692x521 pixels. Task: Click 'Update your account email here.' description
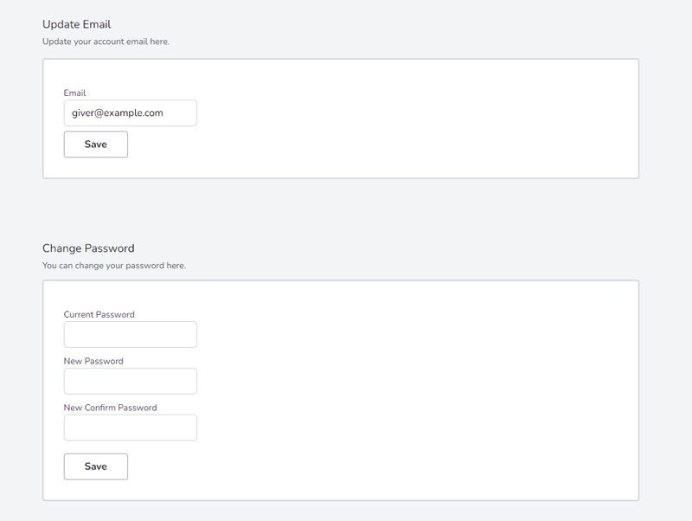pyautogui.click(x=106, y=42)
